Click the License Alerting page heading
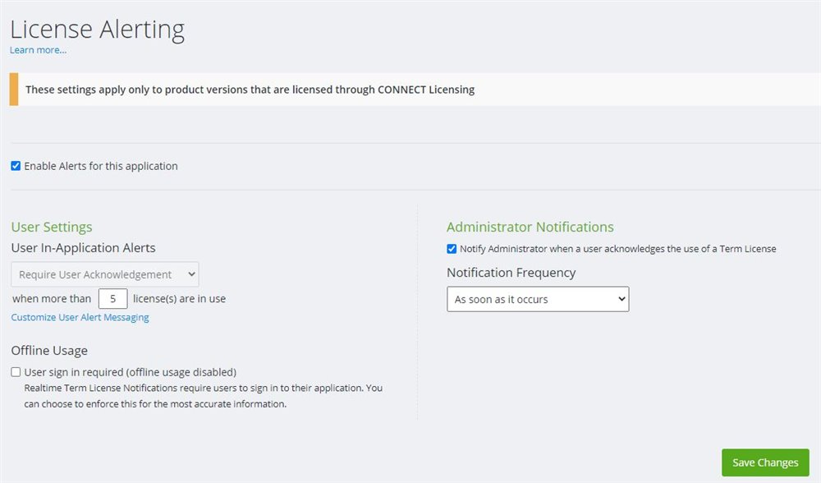Image resolution: width=821 pixels, height=483 pixels. [x=97, y=30]
